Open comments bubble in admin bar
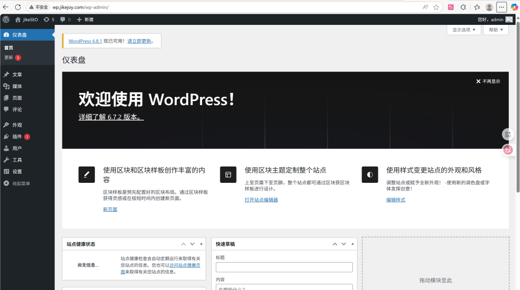 pyautogui.click(x=66, y=20)
